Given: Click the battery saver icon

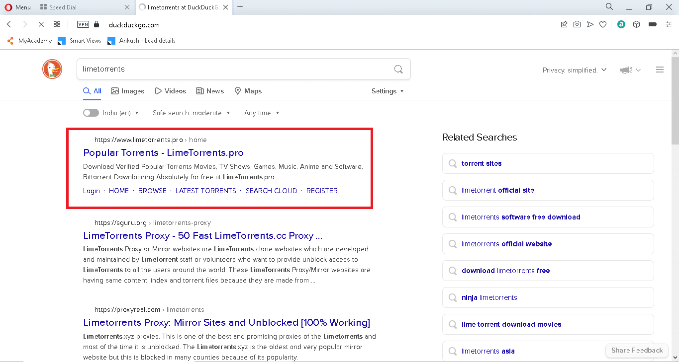Looking at the screenshot, I should (x=653, y=24).
